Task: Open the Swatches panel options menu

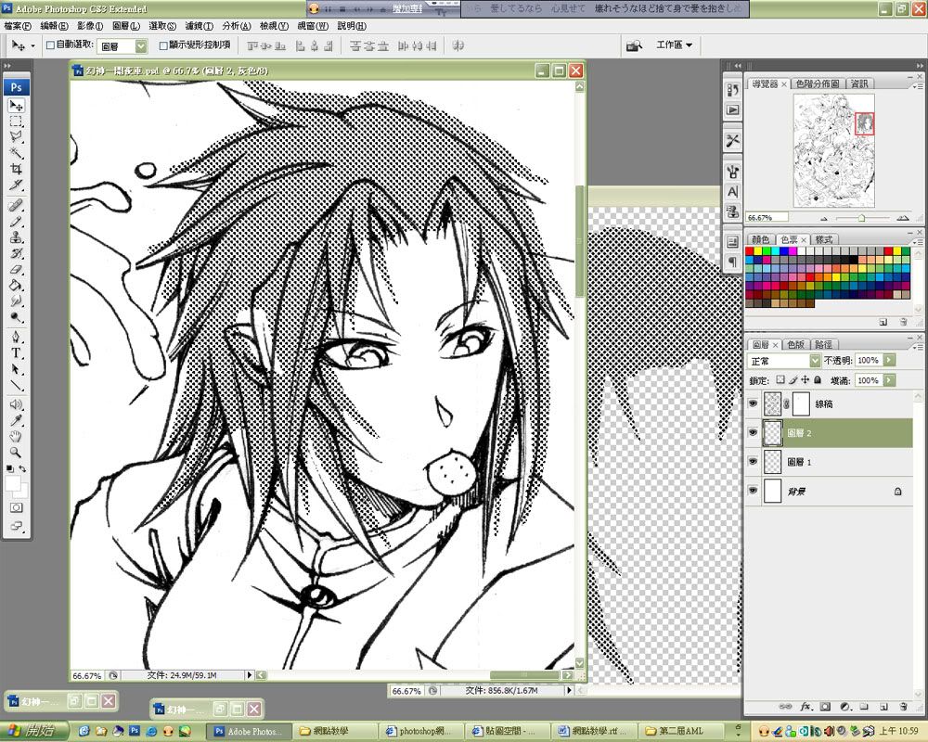Action: tap(918, 242)
